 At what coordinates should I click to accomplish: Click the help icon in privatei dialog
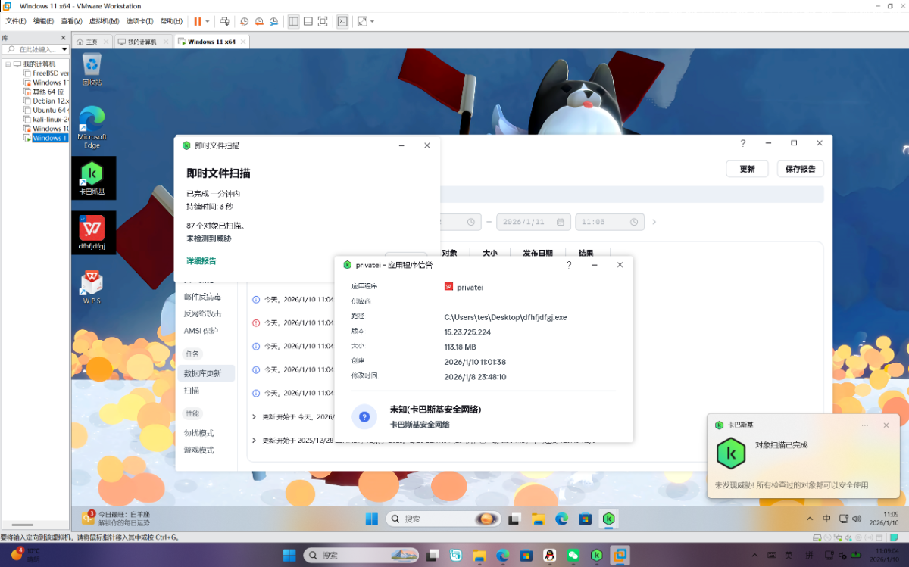tap(569, 265)
